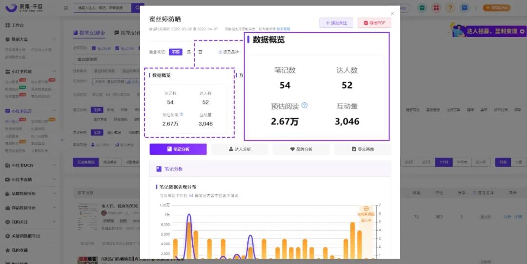
Task: Expand the 商品投放分析 sidebar section
Action: tap(54, 208)
